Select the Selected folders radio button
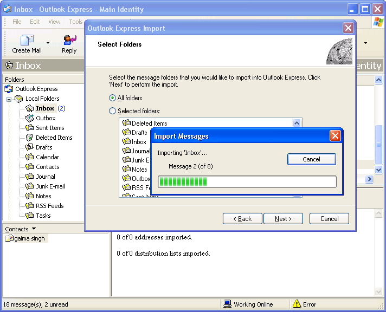The image size is (386, 312). 112,111
